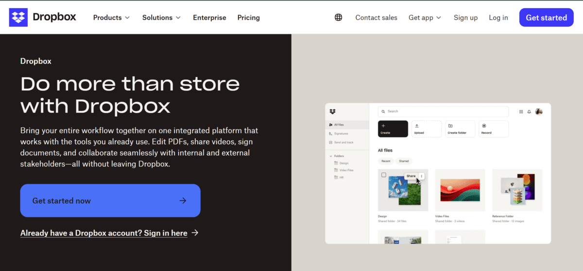The image size is (583, 271).
Task: Open the three-dot menu on Design folder
Action: coord(422,176)
